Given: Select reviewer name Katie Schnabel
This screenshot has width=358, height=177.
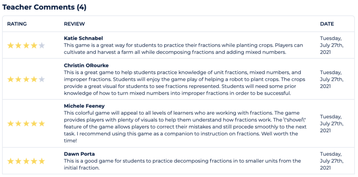Looking at the screenshot, I should (83, 38).
